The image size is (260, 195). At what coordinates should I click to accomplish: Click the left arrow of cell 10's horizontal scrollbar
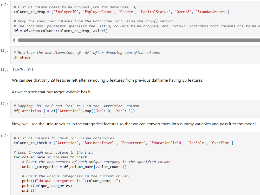[x=14, y=40]
